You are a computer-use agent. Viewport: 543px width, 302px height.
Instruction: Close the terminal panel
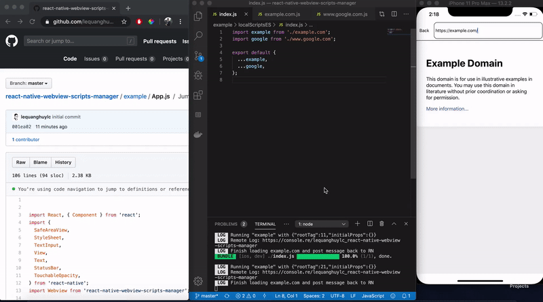click(406, 224)
